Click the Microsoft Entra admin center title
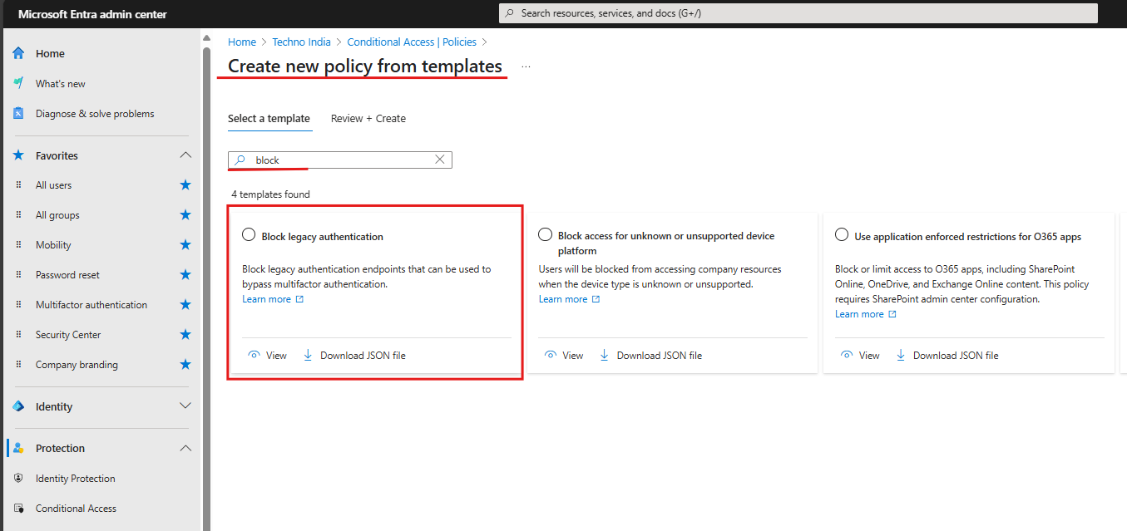This screenshot has width=1127, height=531. [92, 14]
